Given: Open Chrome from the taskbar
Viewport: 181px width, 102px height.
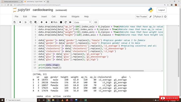Looking at the screenshot, I should [48, 100].
